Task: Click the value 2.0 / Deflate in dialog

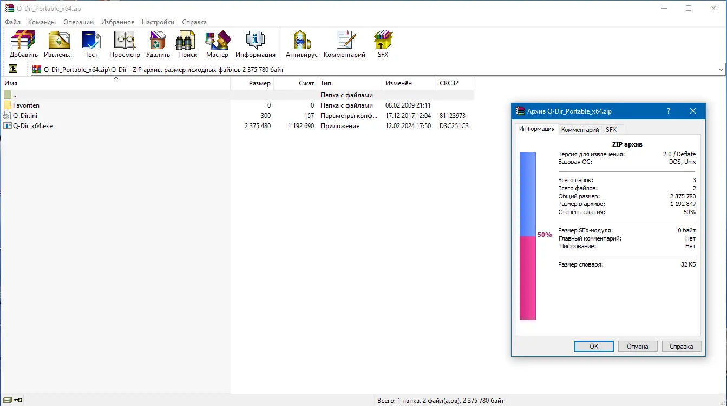Action: [x=679, y=154]
